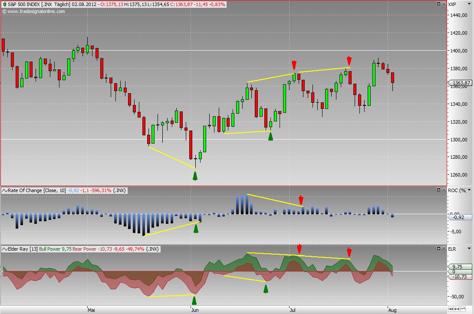This screenshot has width=474, height=314.
Task: Expand the ELR scale dropdown arrow
Action: [469, 249]
